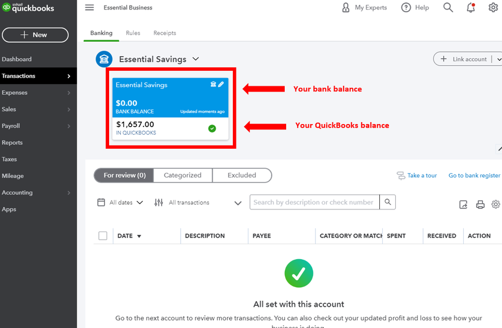Switch to the Rules tab
The height and width of the screenshot is (328, 502).
pyautogui.click(x=133, y=33)
